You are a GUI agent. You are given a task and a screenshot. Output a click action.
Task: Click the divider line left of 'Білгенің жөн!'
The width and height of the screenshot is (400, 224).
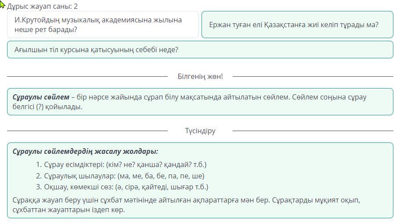point(87,76)
